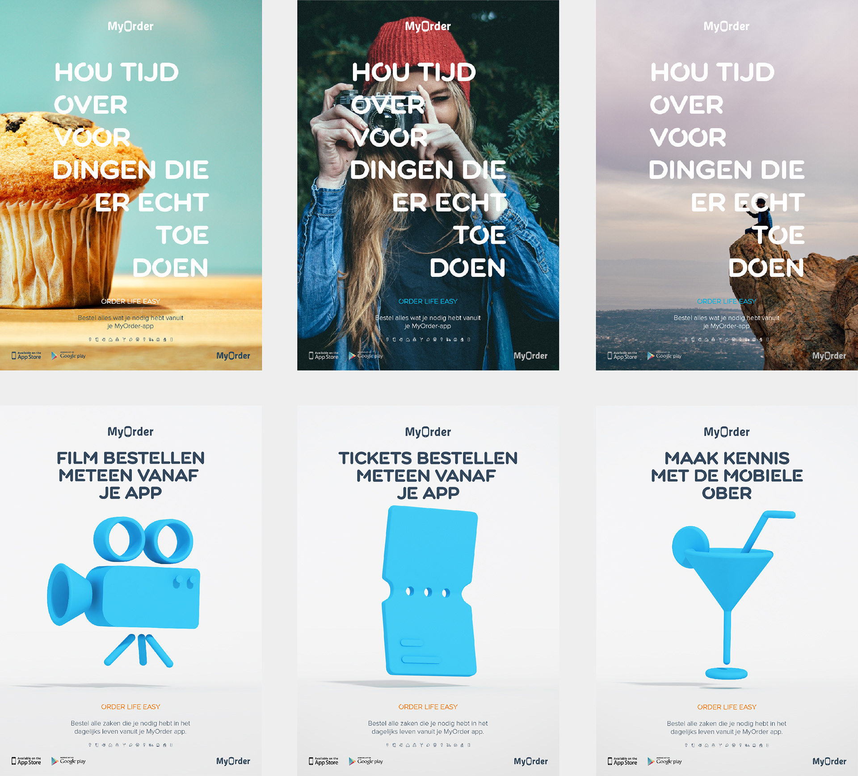Click the Google Play badge on tickets poster
Screen dimensions: 858x776
tap(366, 761)
